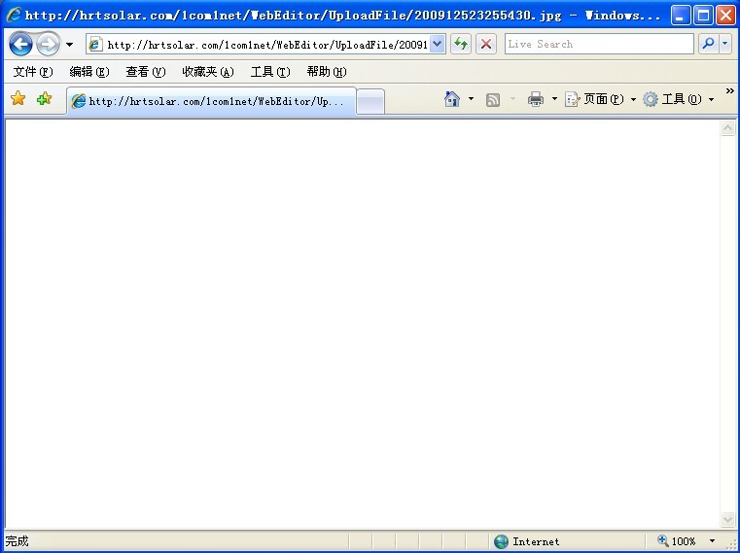The height and width of the screenshot is (553, 740).
Task: Open Favorites Center star icon
Action: (x=18, y=98)
